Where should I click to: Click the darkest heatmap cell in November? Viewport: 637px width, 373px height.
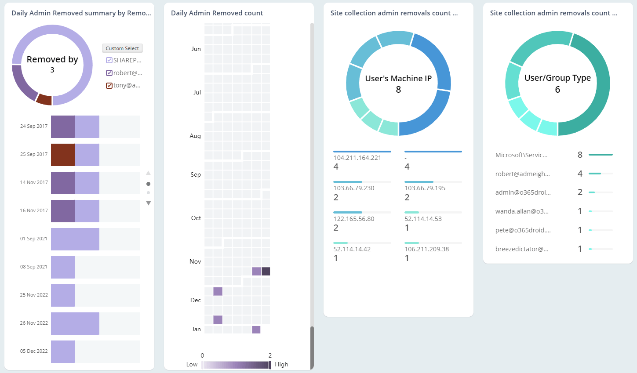click(266, 272)
